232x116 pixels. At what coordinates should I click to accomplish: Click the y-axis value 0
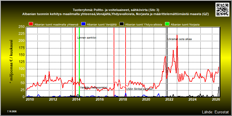[x=24, y=97]
